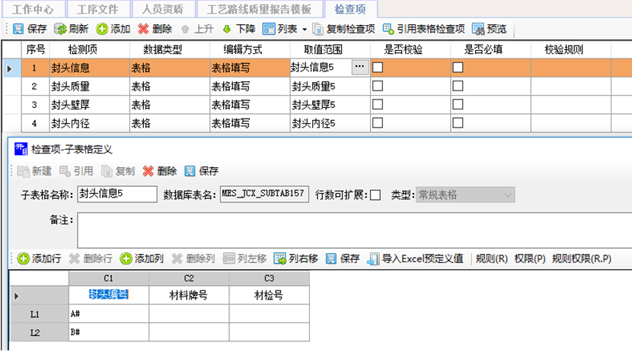Toggle 是否校验 checkbox for 封头信息 row
The height and width of the screenshot is (355, 632).
click(377, 67)
